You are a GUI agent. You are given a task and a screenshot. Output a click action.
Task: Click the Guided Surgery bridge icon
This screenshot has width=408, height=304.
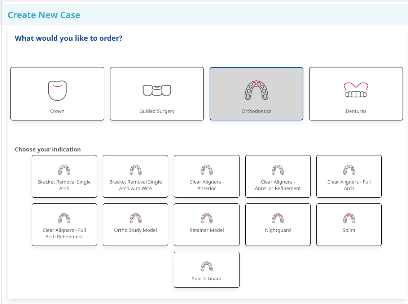157,90
